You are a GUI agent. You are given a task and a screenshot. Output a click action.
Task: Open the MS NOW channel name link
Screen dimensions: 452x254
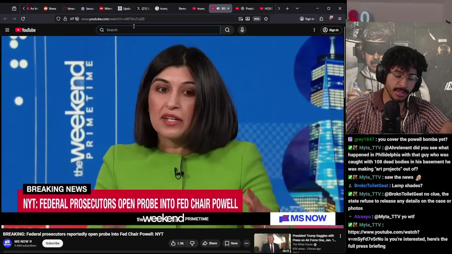(x=21, y=242)
